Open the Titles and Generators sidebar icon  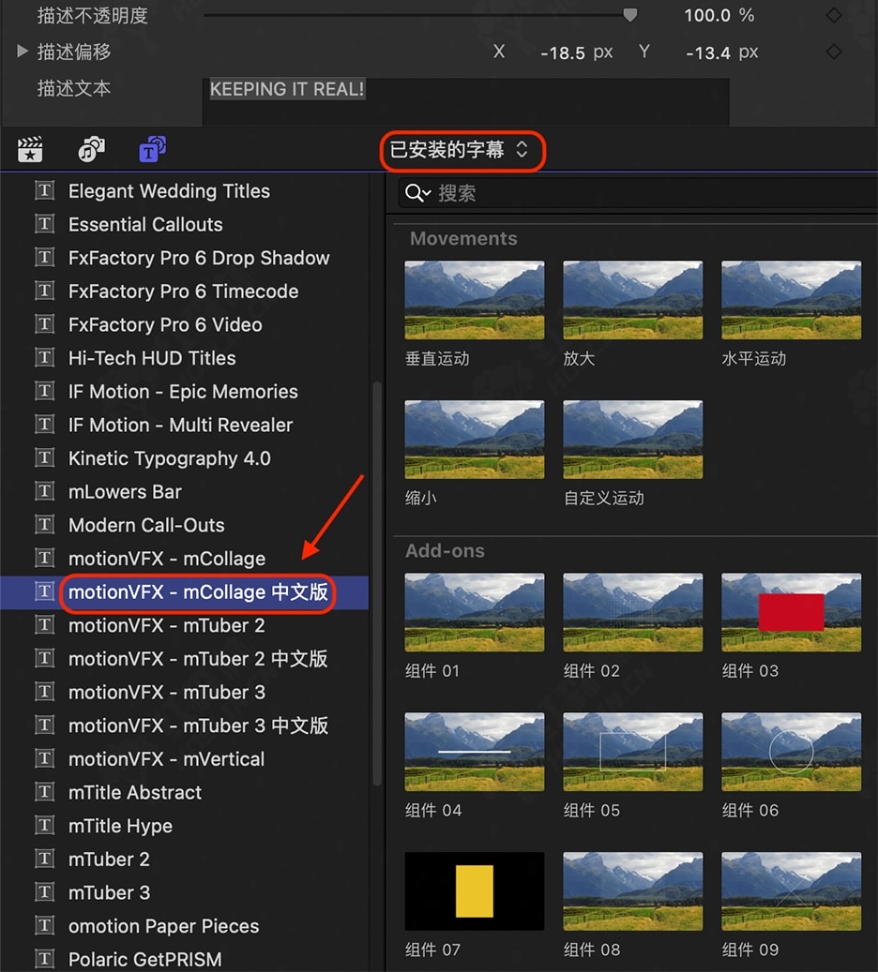pyautogui.click(x=152, y=149)
